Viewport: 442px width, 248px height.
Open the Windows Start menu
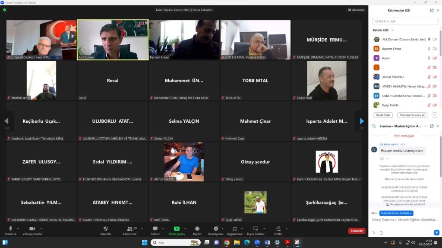pyautogui.click(x=145, y=242)
